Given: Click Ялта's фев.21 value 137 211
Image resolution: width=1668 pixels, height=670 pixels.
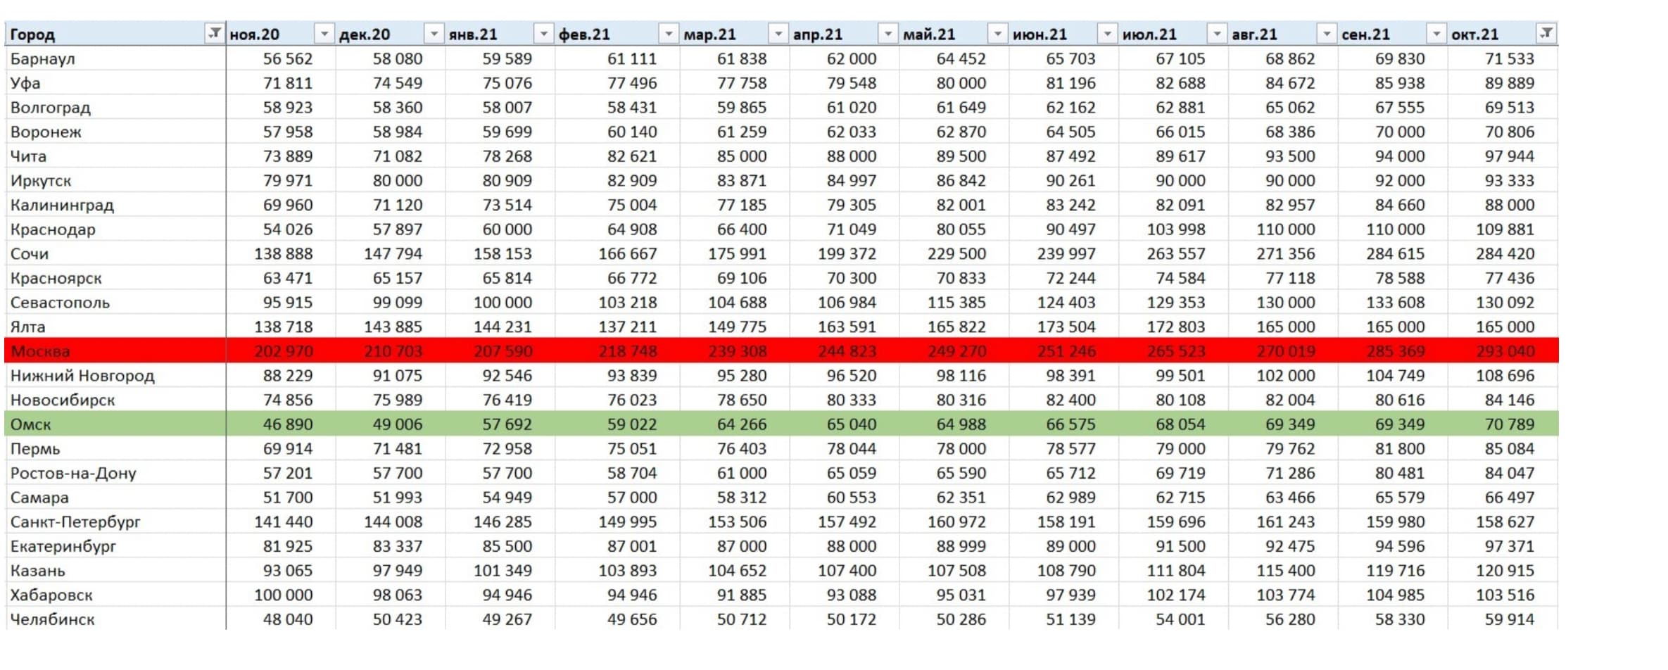Looking at the screenshot, I should (x=628, y=327).
